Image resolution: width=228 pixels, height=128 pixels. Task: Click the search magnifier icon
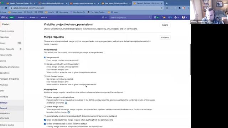150,17
